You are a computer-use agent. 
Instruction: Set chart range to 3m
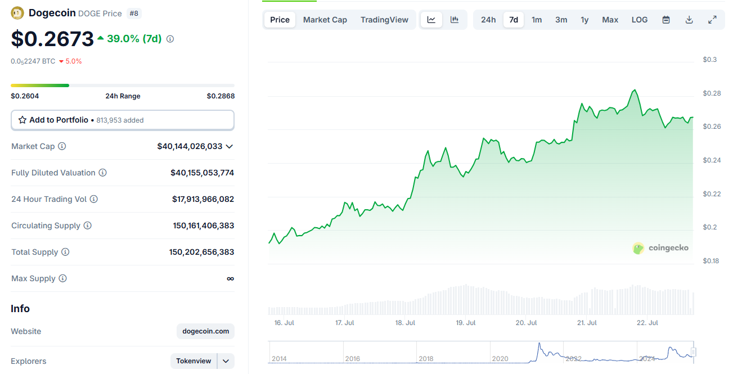(x=561, y=20)
